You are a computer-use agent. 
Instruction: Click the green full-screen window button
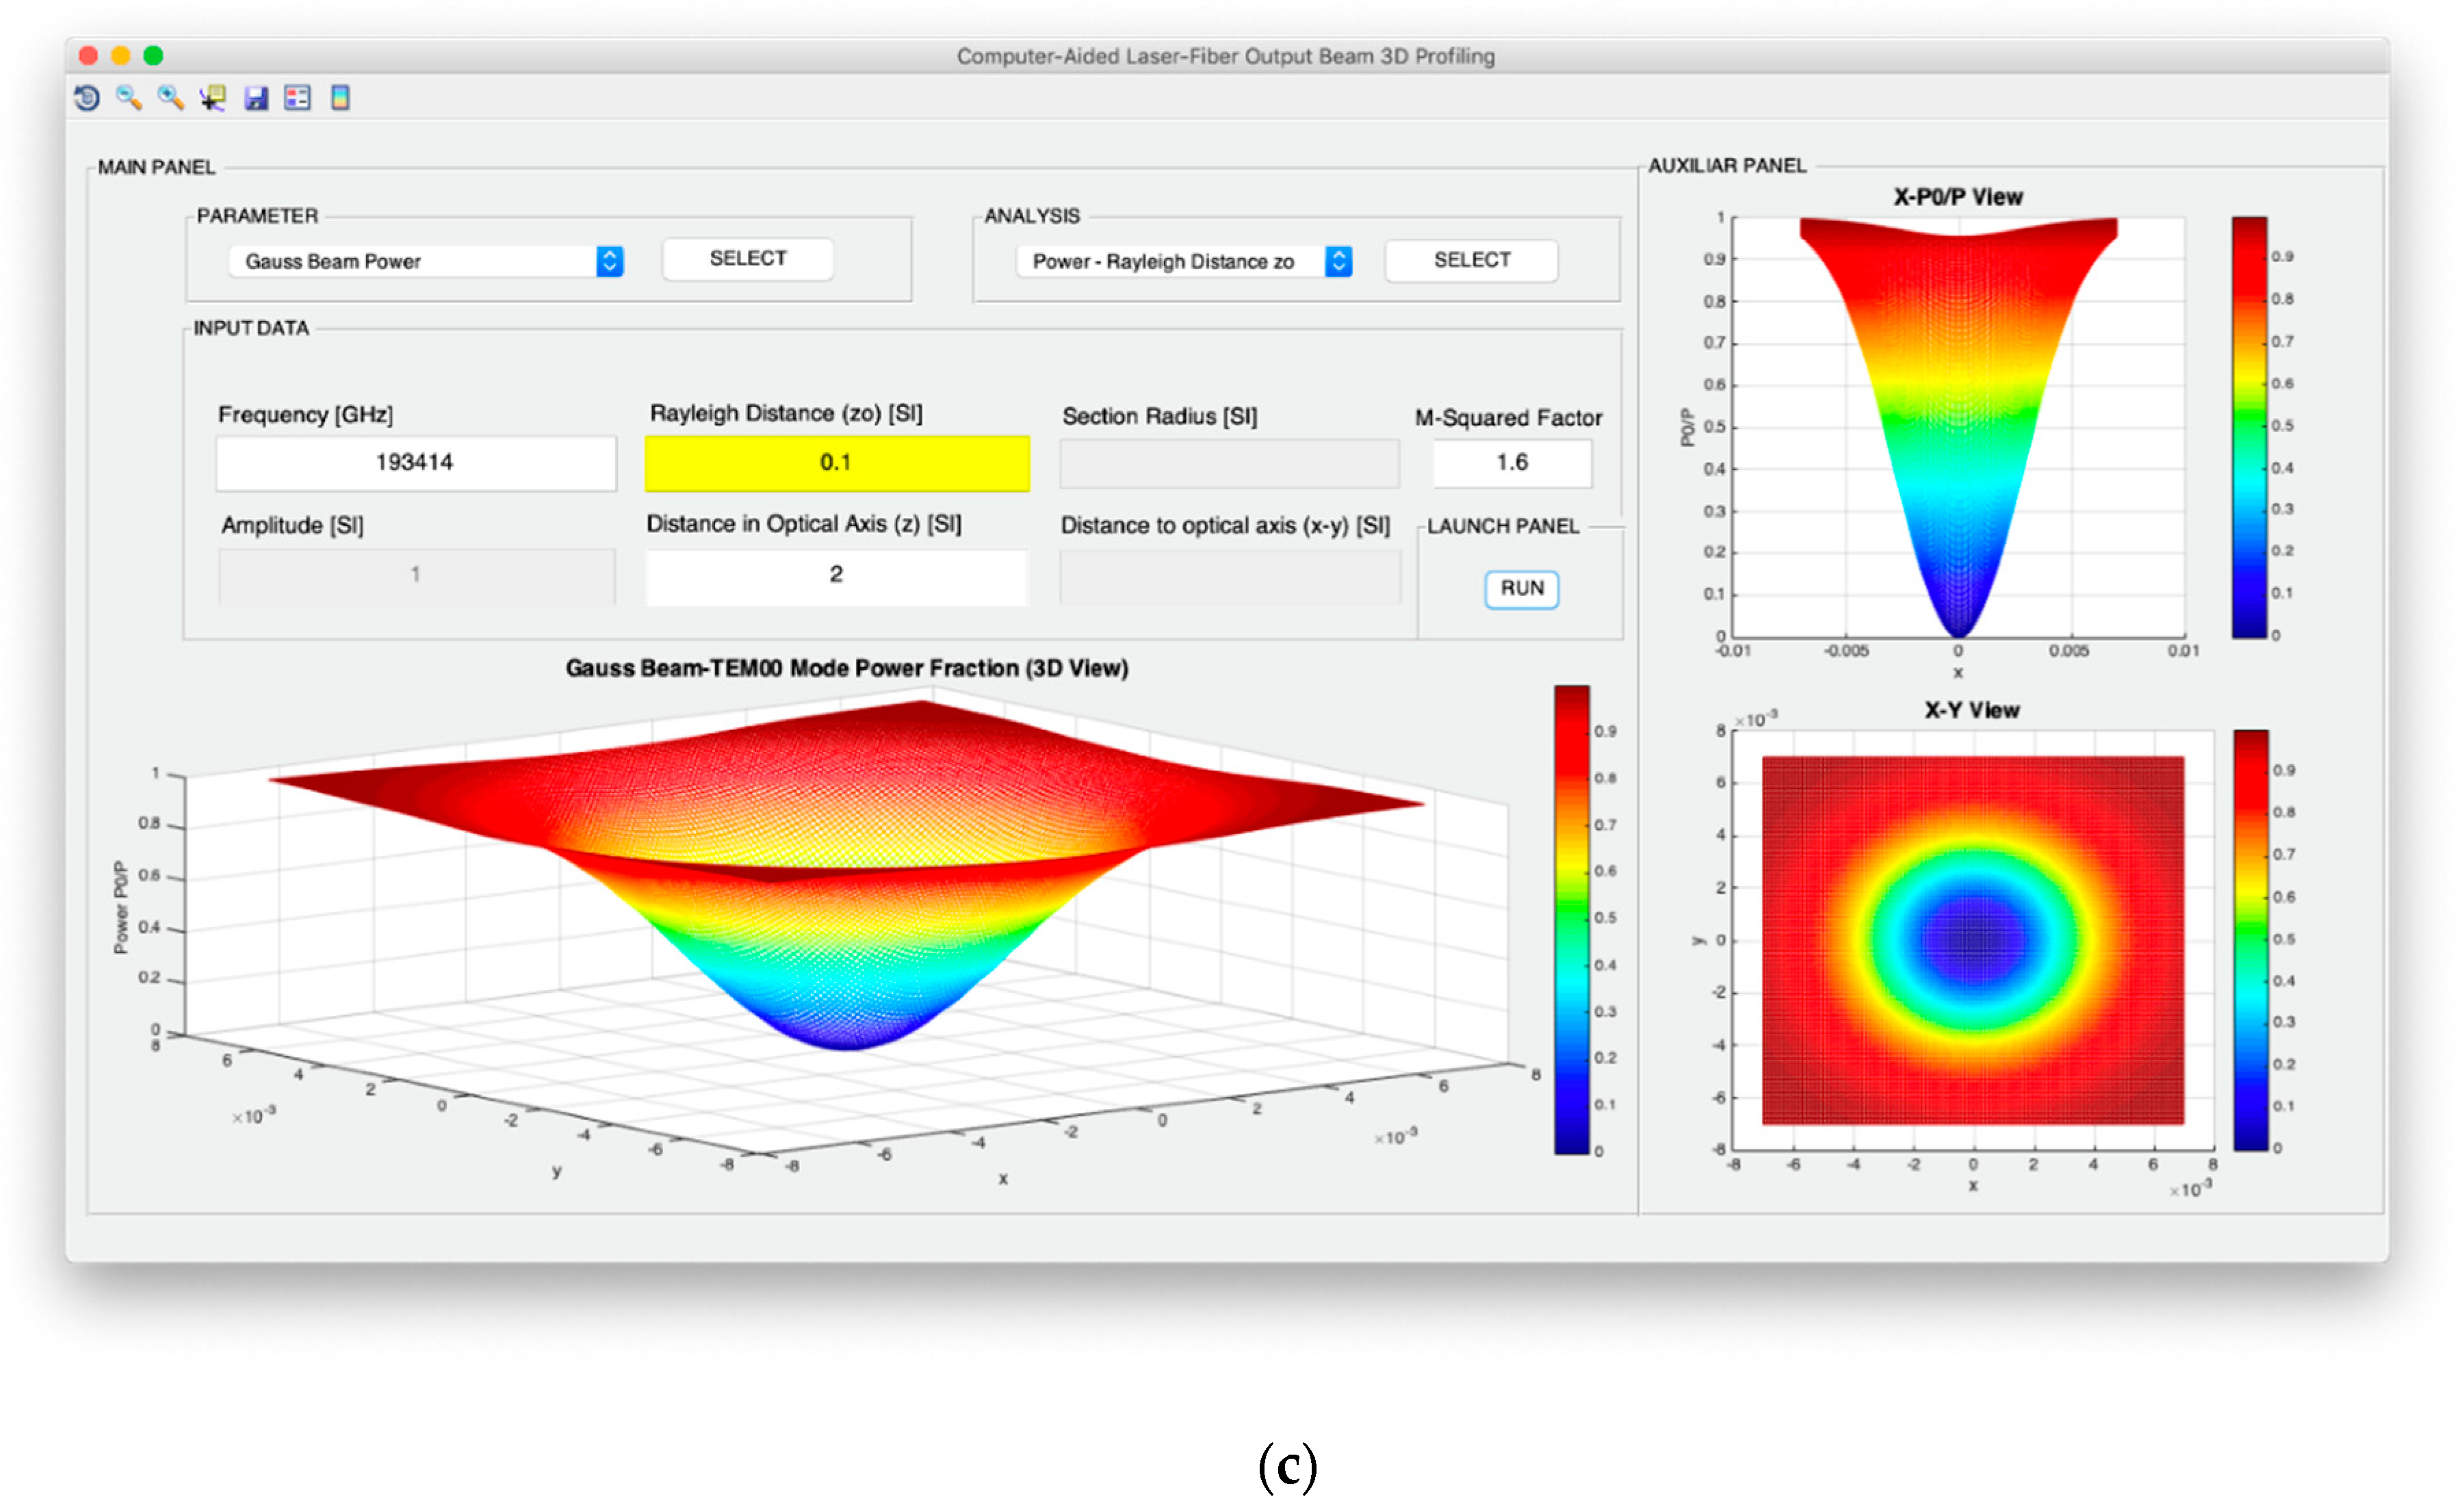point(153,56)
